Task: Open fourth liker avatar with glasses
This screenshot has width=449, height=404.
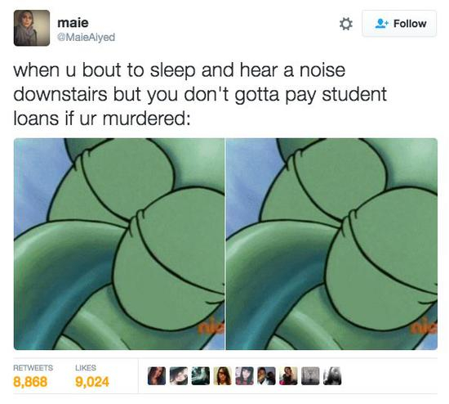Action: pyautogui.click(x=223, y=376)
